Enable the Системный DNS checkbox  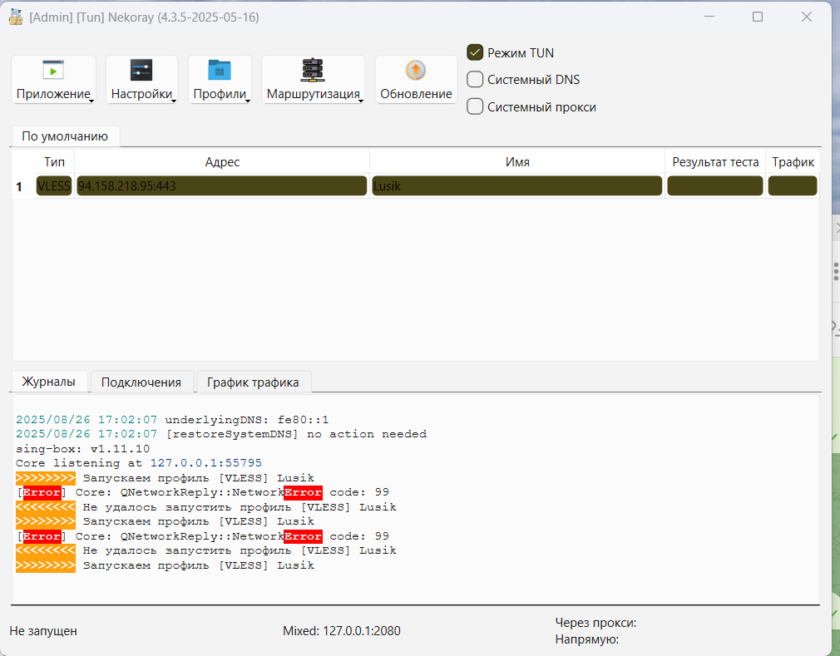(475, 79)
